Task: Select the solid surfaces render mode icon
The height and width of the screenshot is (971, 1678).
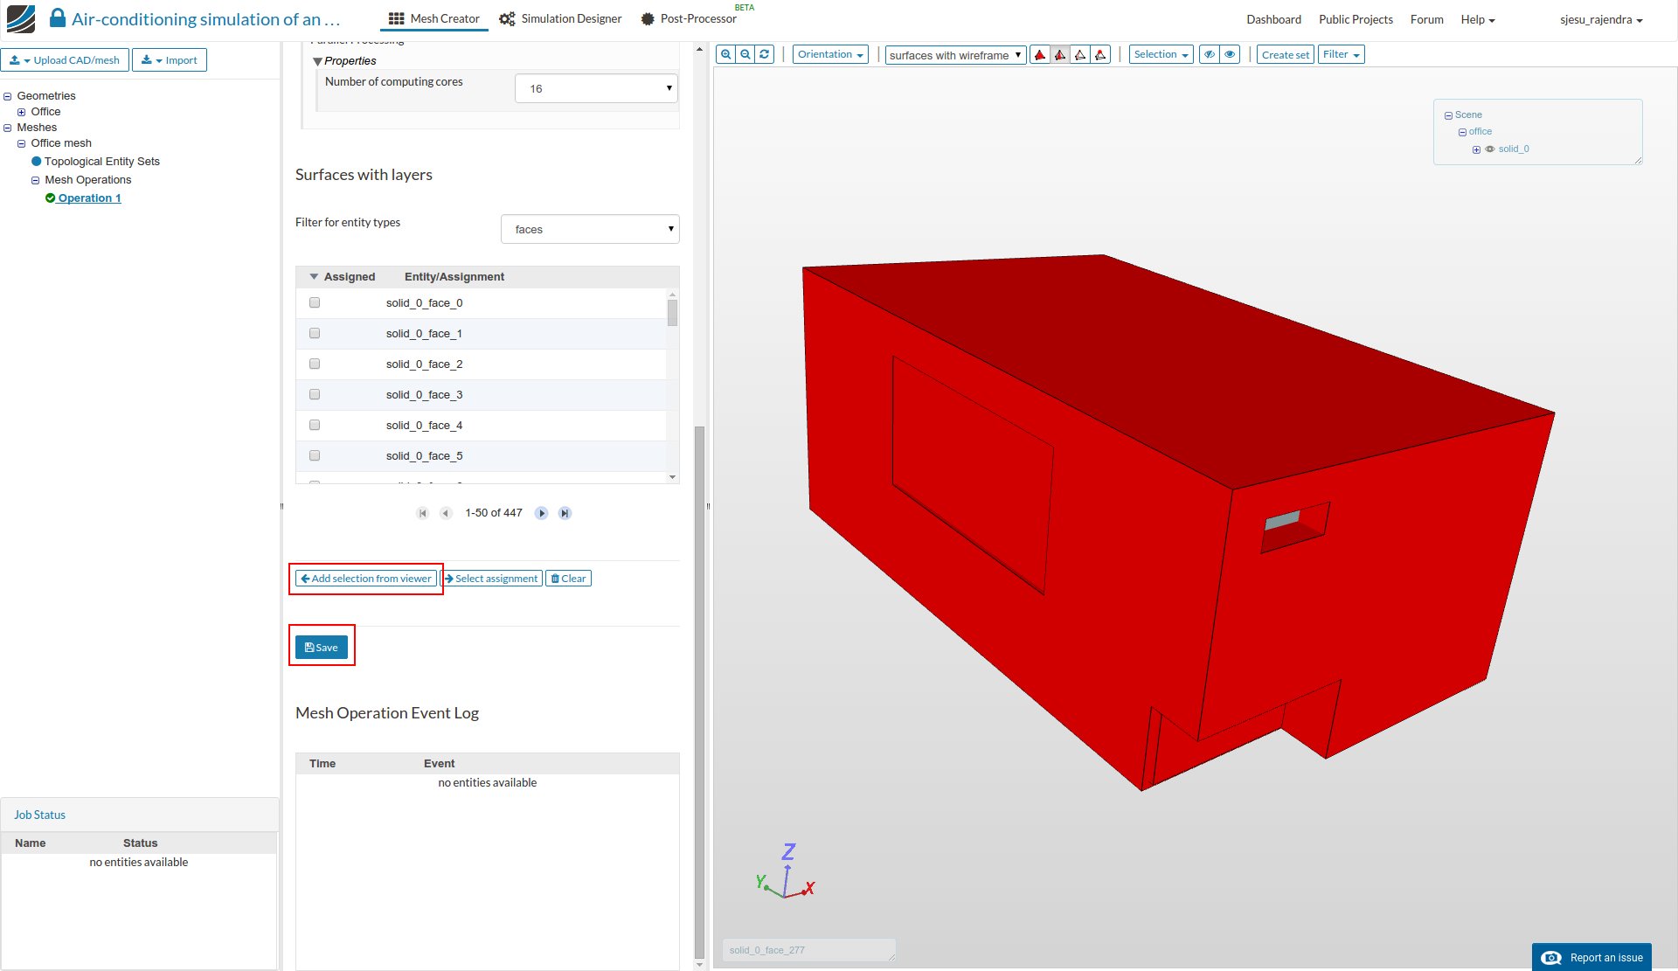Action: tap(1040, 55)
